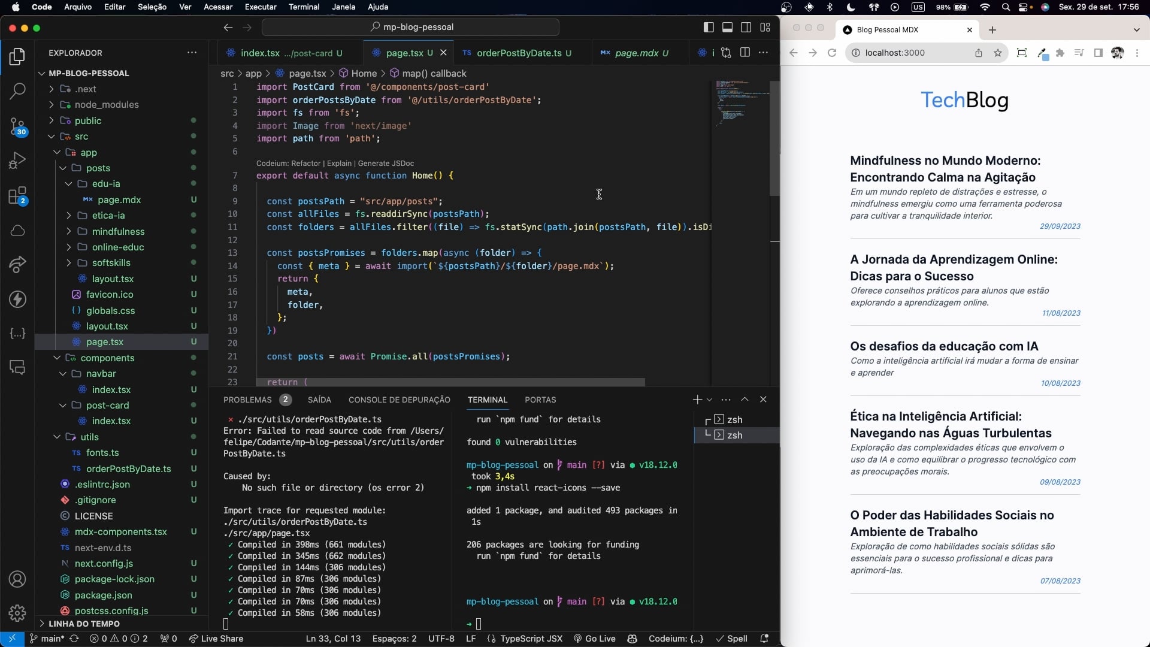Open Source Control view with 30 badge
This screenshot has height=647, width=1150.
[17, 126]
